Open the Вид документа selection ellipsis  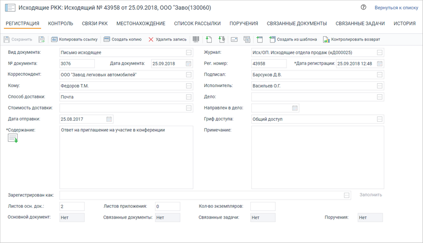click(189, 53)
